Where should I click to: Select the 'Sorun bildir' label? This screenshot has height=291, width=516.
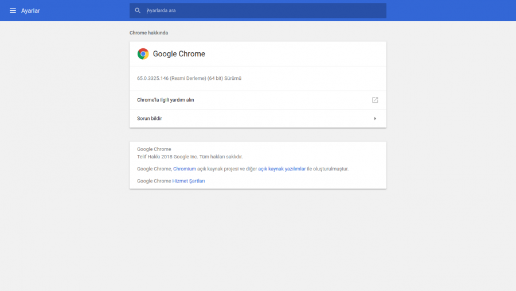150,118
